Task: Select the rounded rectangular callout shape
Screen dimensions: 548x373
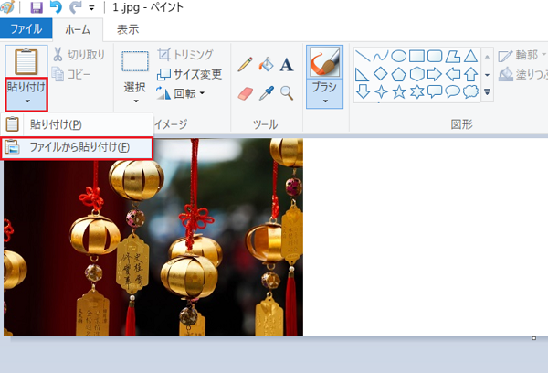Action: pyautogui.click(x=435, y=91)
